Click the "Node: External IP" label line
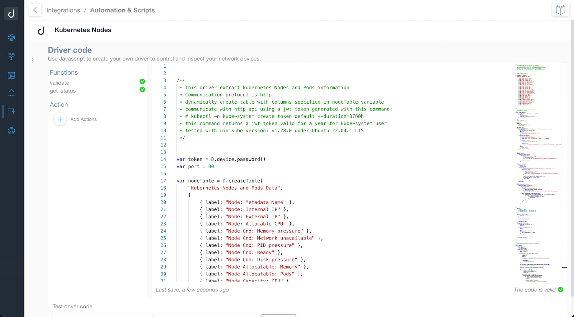Viewport: 574px width, 317px height. coord(244,217)
